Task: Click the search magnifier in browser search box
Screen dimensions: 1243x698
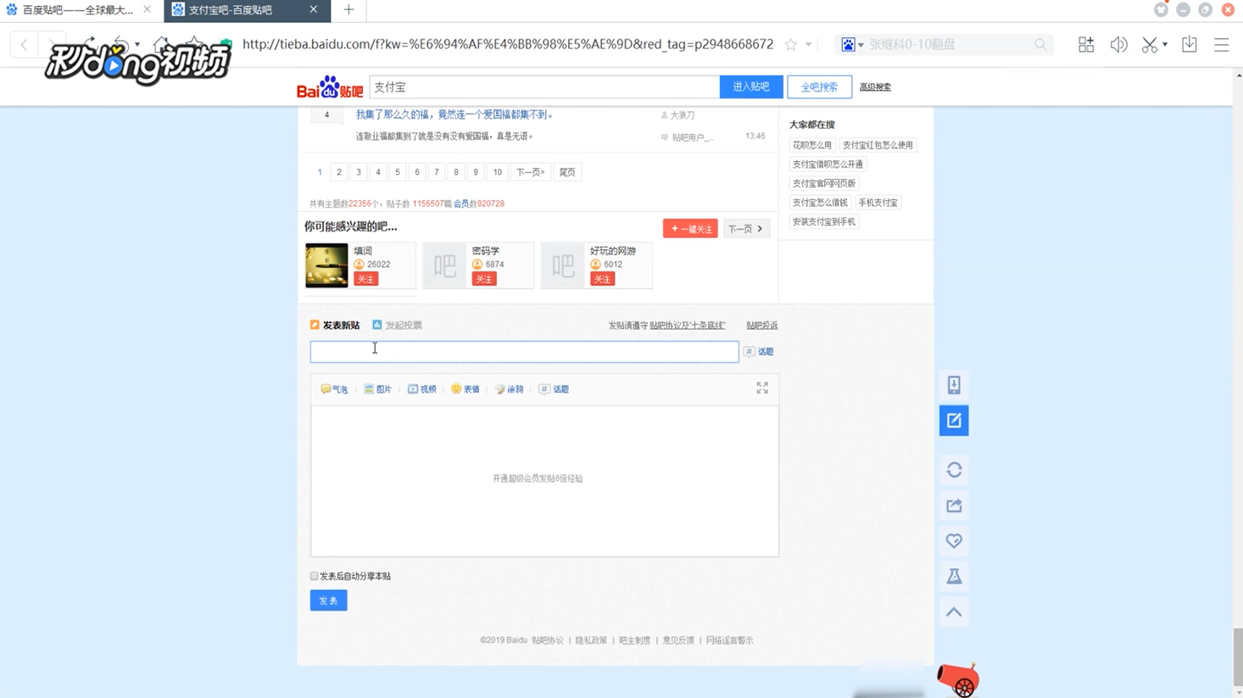Action: [x=1040, y=44]
